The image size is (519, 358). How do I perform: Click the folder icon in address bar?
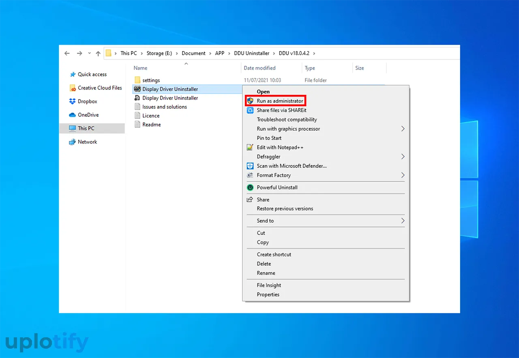click(108, 53)
